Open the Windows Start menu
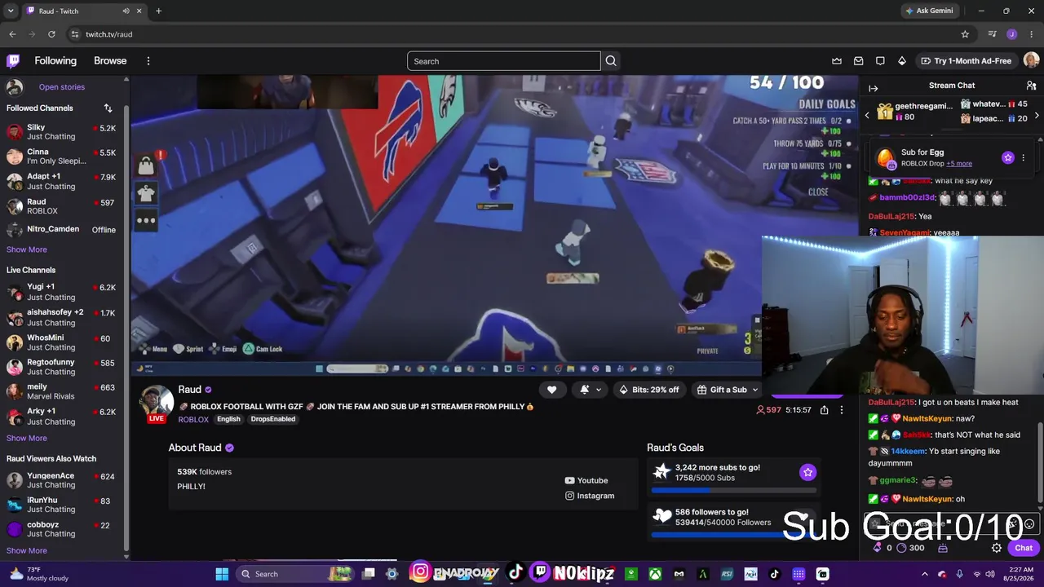The width and height of the screenshot is (1044, 587). 222,574
